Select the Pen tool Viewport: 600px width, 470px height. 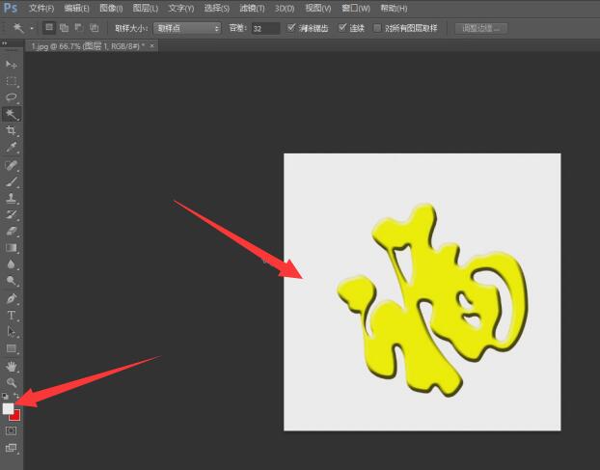tap(12, 298)
